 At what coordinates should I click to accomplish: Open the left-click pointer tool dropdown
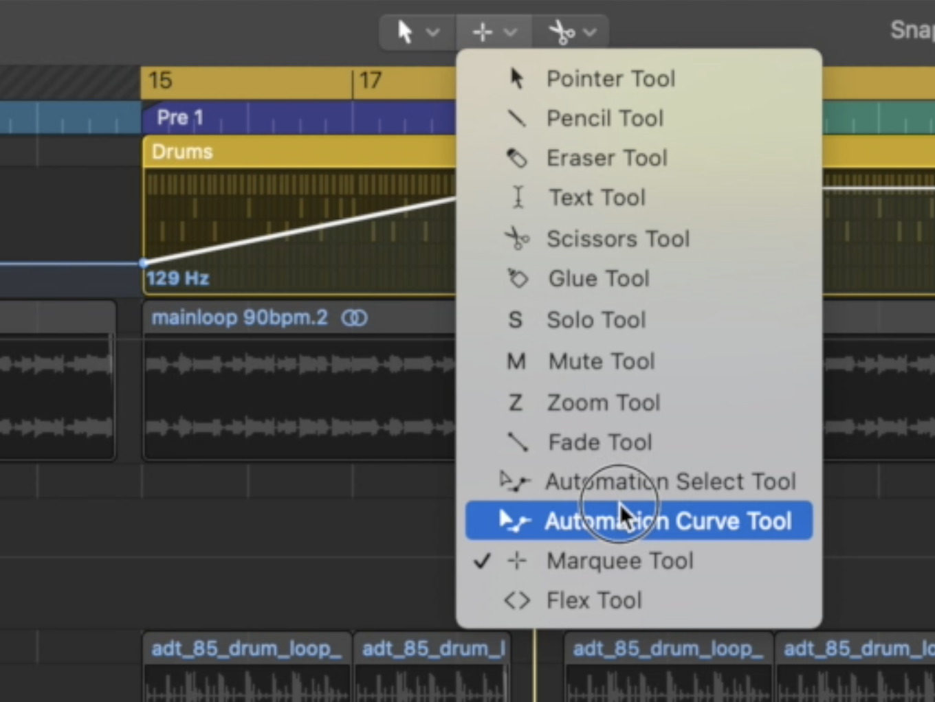417,32
